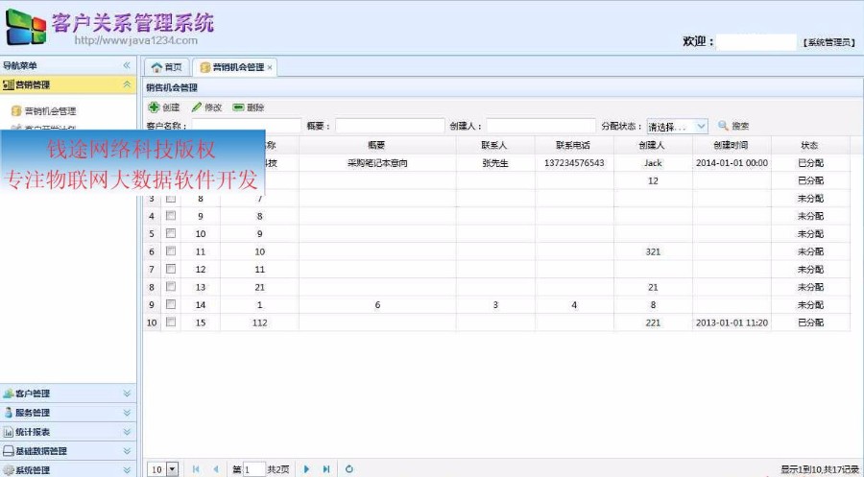Viewport: 864px width, 477px height.
Task: Select the 营销机会管理 tab
Action: click(233, 67)
